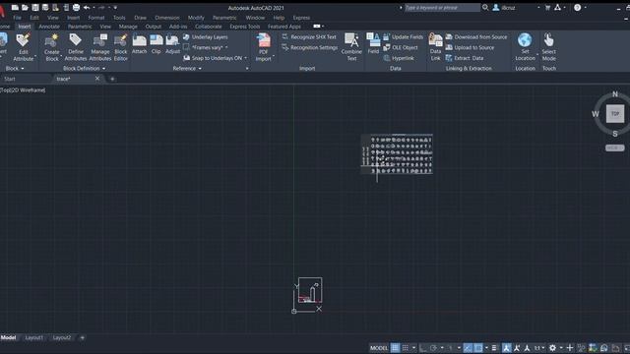Click into the keyword search field

[442, 7]
